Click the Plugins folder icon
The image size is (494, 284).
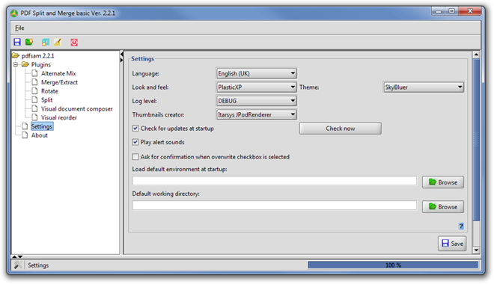25,64
